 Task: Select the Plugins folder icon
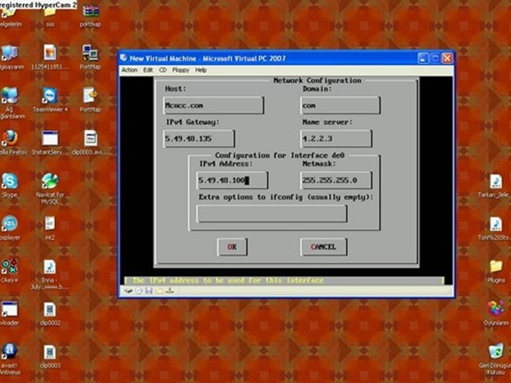496,267
